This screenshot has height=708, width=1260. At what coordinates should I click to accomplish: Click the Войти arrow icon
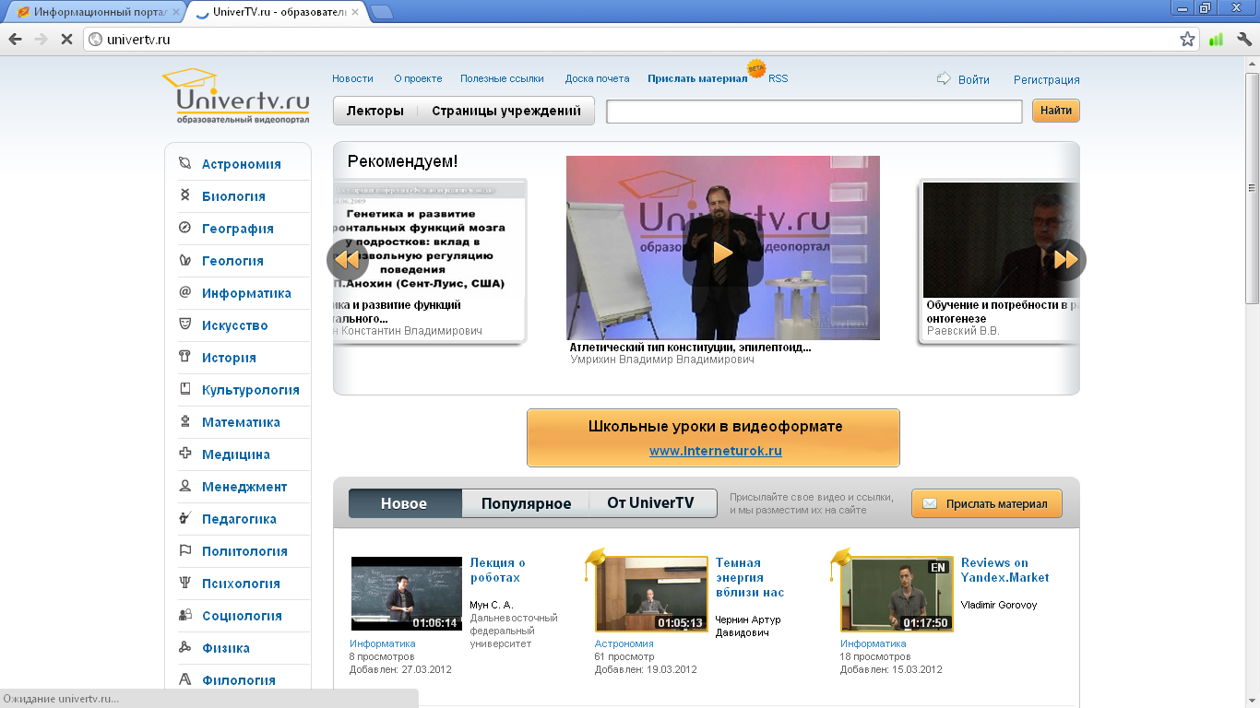coord(944,78)
